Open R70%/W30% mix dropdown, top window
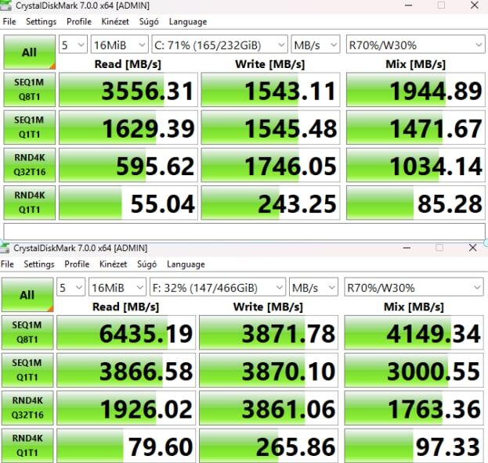Viewport: 488px width, 463px height. [x=415, y=45]
